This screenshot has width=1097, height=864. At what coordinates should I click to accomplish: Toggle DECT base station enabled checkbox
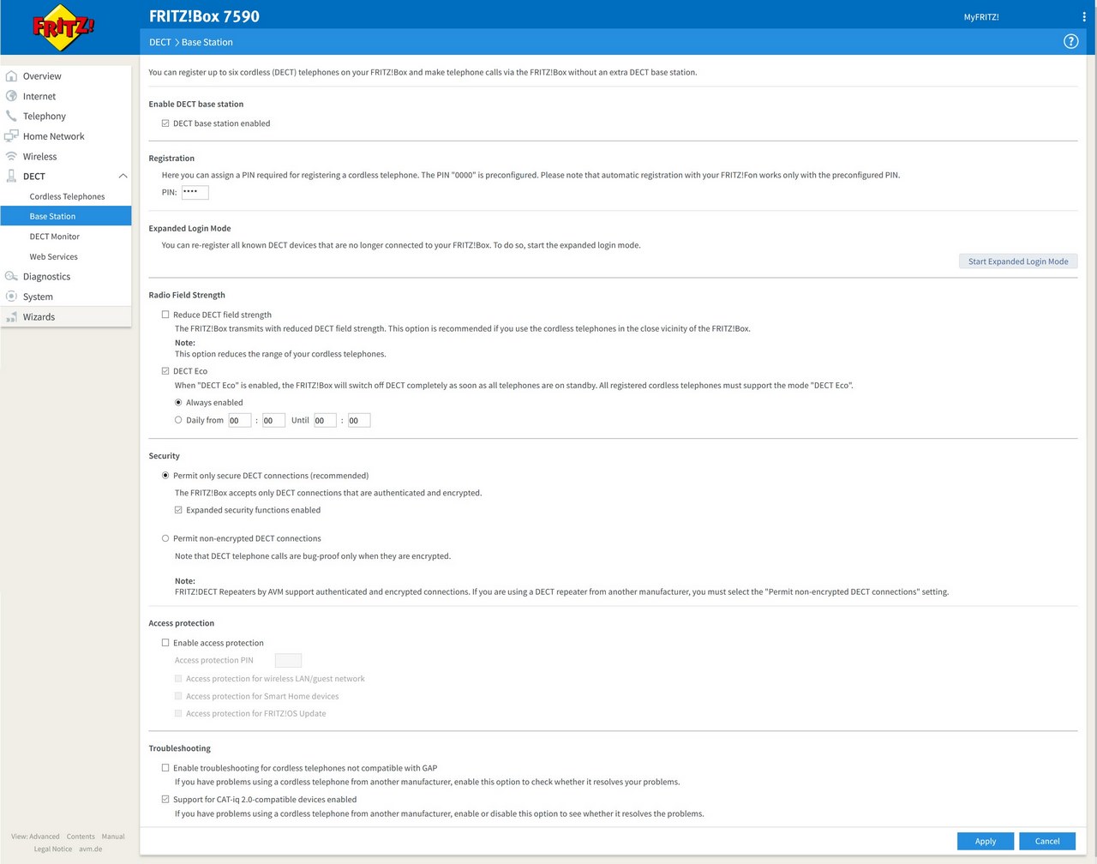(165, 123)
